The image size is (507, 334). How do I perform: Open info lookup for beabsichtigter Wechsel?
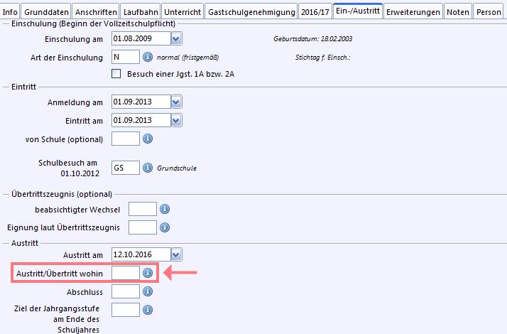[165, 209]
